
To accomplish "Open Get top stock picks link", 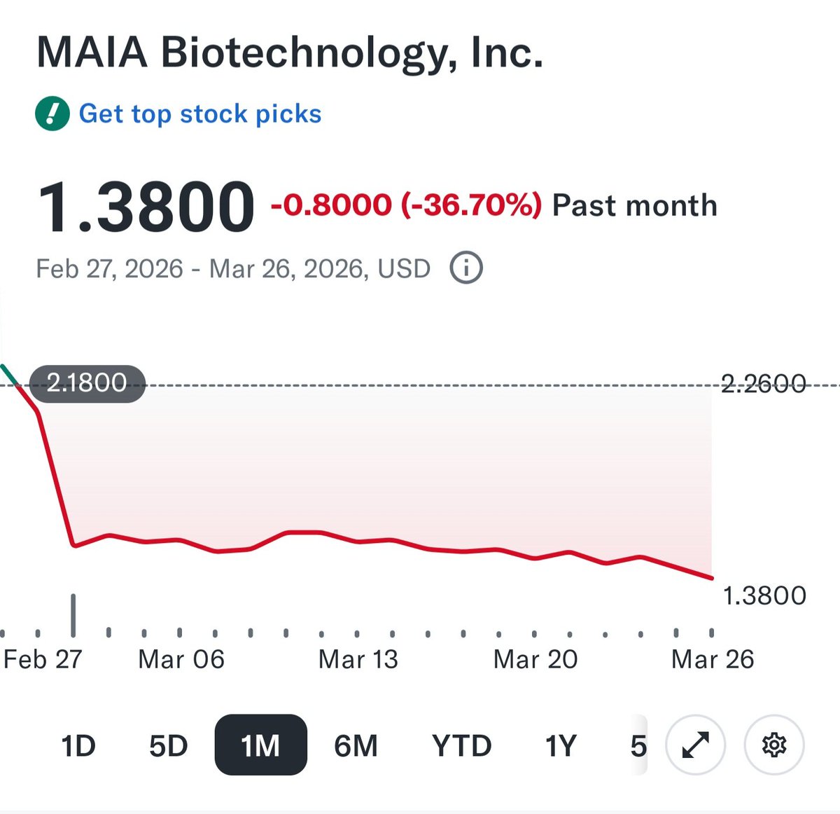I will (200, 113).
